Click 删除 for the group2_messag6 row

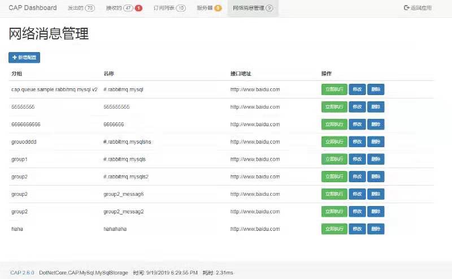(376, 194)
